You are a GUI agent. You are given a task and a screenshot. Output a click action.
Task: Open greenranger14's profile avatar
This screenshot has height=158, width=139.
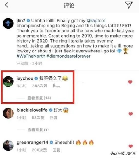click(8, 145)
